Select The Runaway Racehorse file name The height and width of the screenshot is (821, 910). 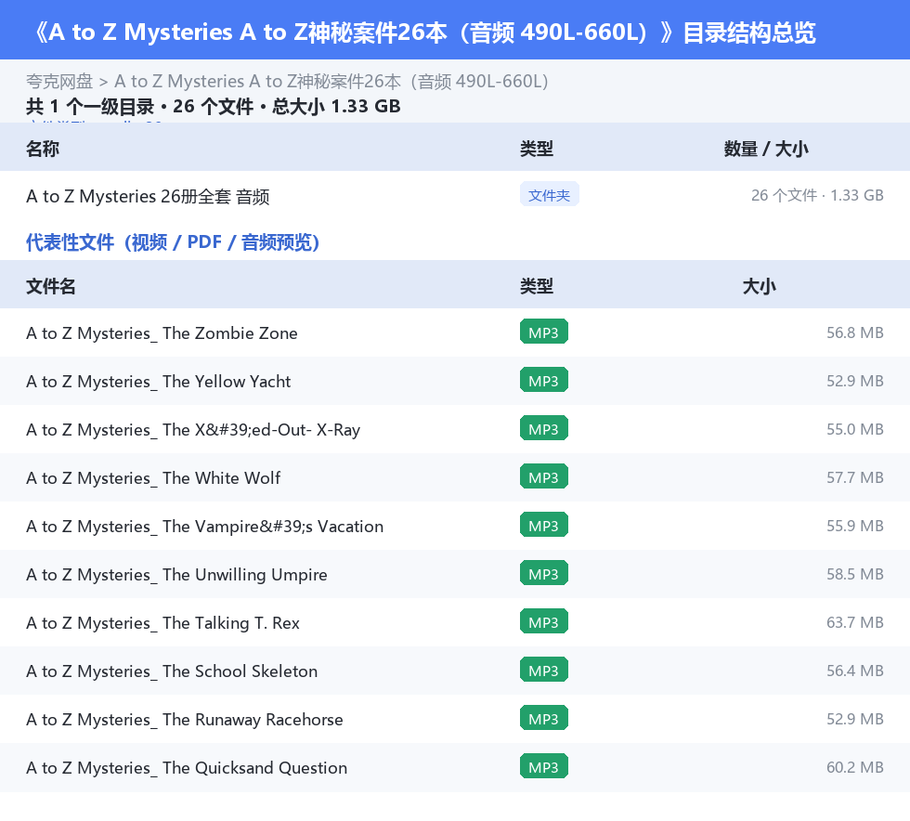(185, 719)
